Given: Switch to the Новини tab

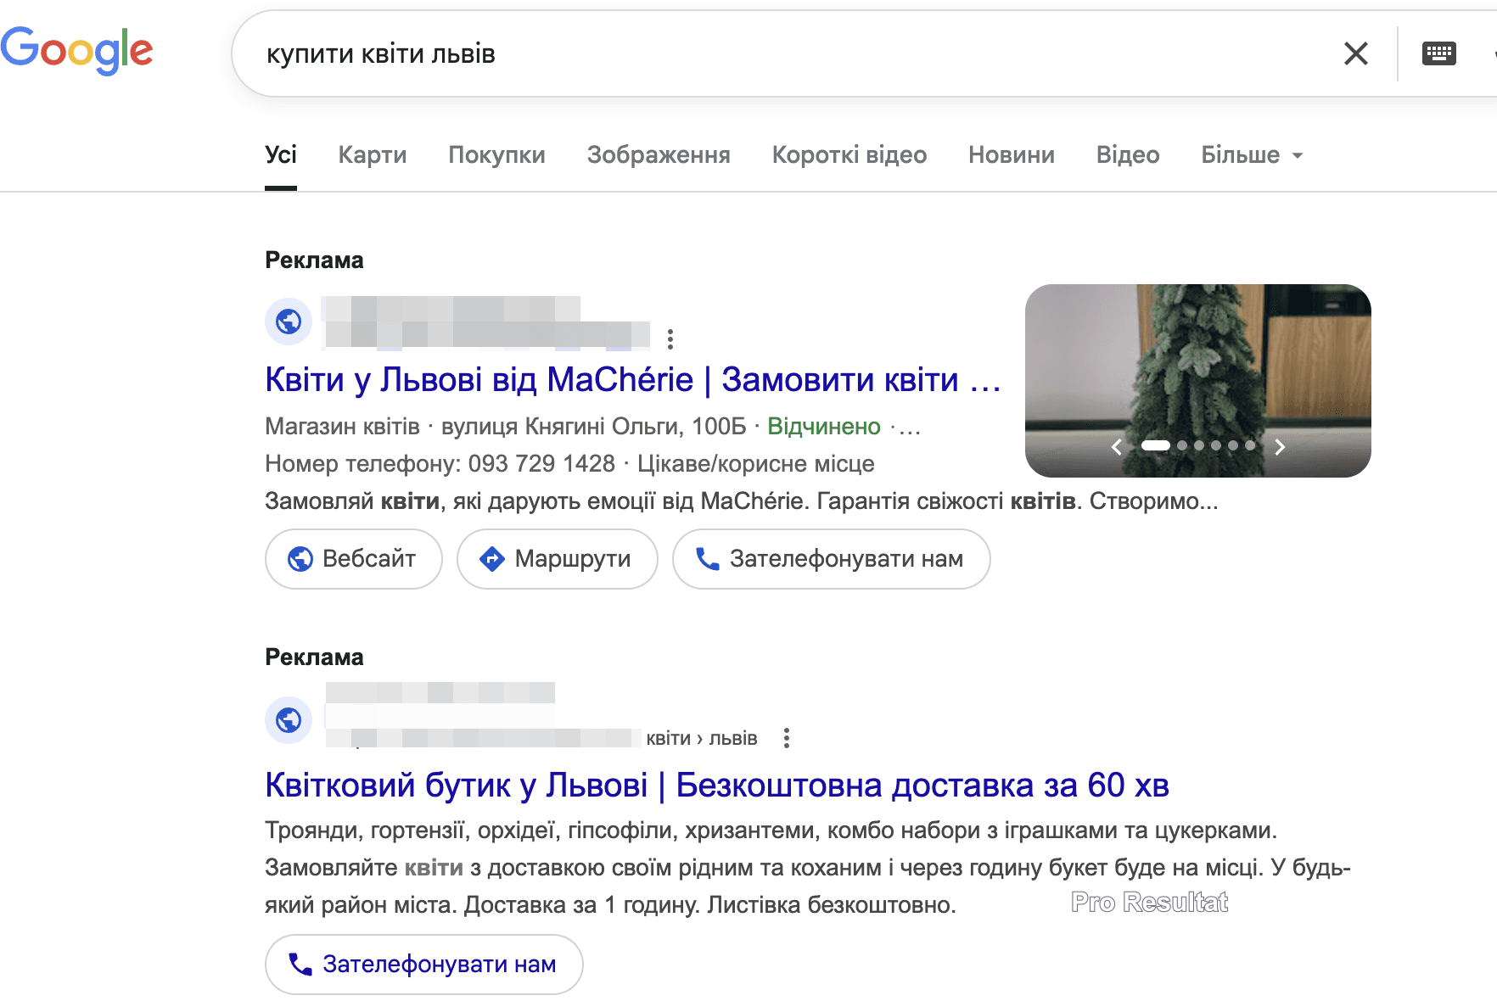Looking at the screenshot, I should pyautogui.click(x=1012, y=154).
